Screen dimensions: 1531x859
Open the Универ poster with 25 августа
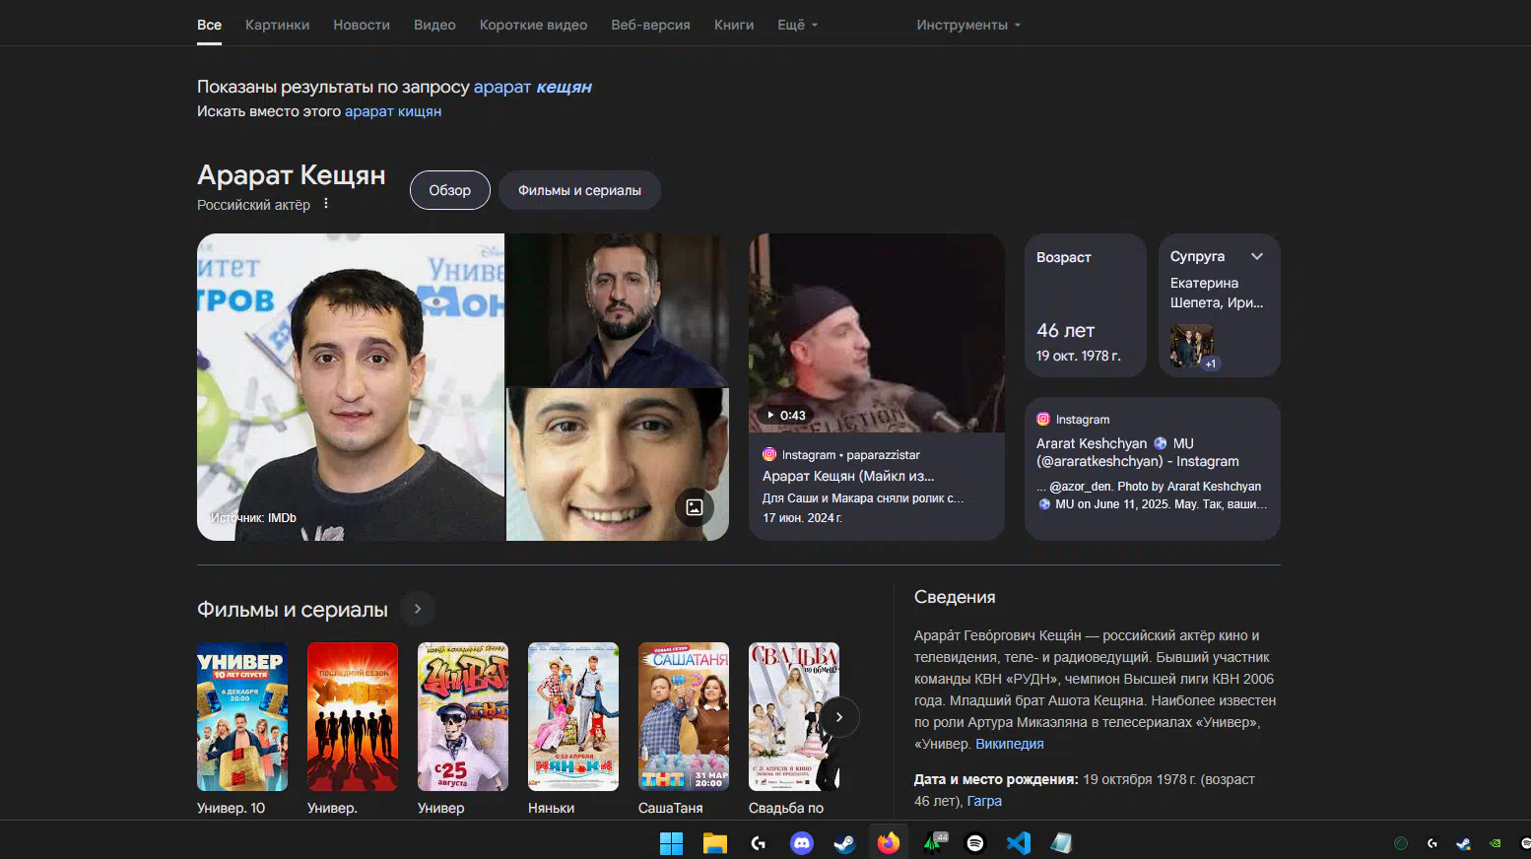click(463, 717)
